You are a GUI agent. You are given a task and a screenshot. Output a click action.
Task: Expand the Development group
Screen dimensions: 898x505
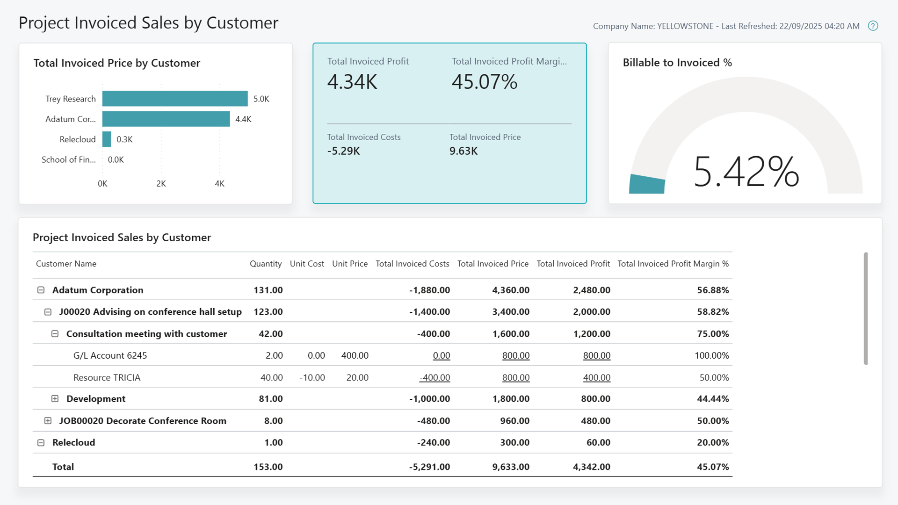pos(55,398)
